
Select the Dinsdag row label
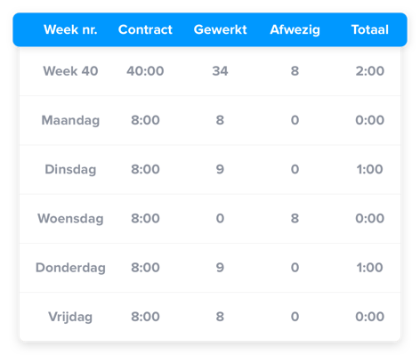click(70, 170)
